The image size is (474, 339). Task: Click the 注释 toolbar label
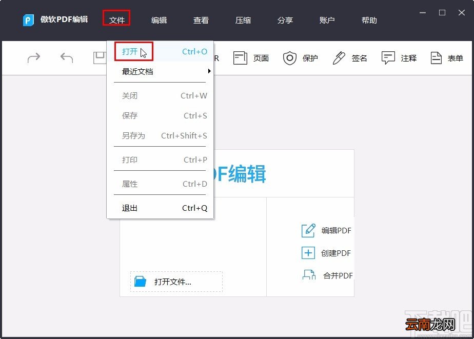[409, 58]
